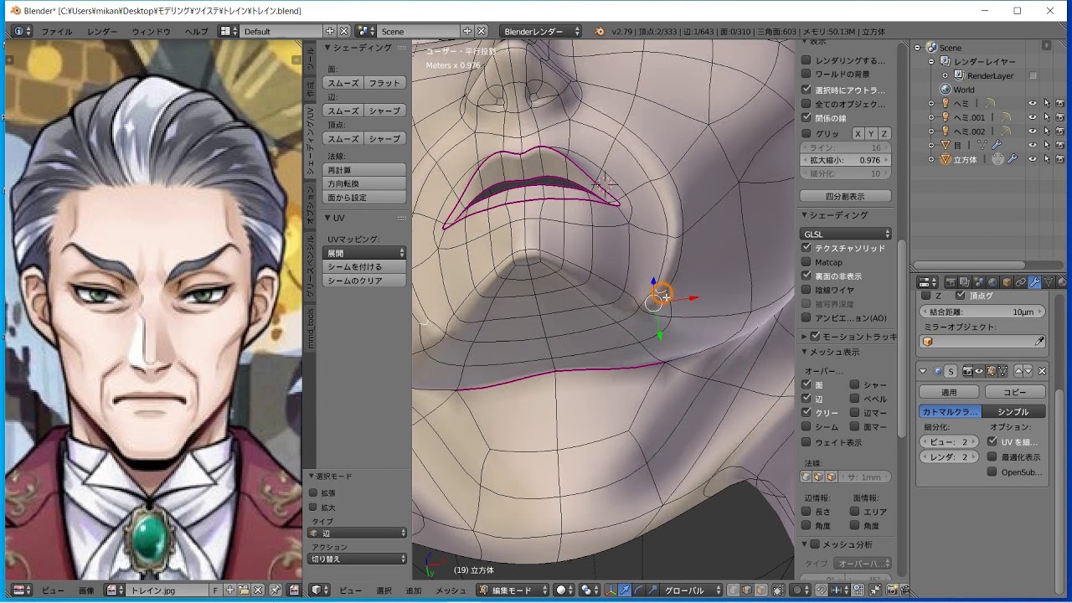Enable ワールドの背景 checkbox
Image resolution: width=1072 pixels, height=603 pixels.
click(x=807, y=75)
